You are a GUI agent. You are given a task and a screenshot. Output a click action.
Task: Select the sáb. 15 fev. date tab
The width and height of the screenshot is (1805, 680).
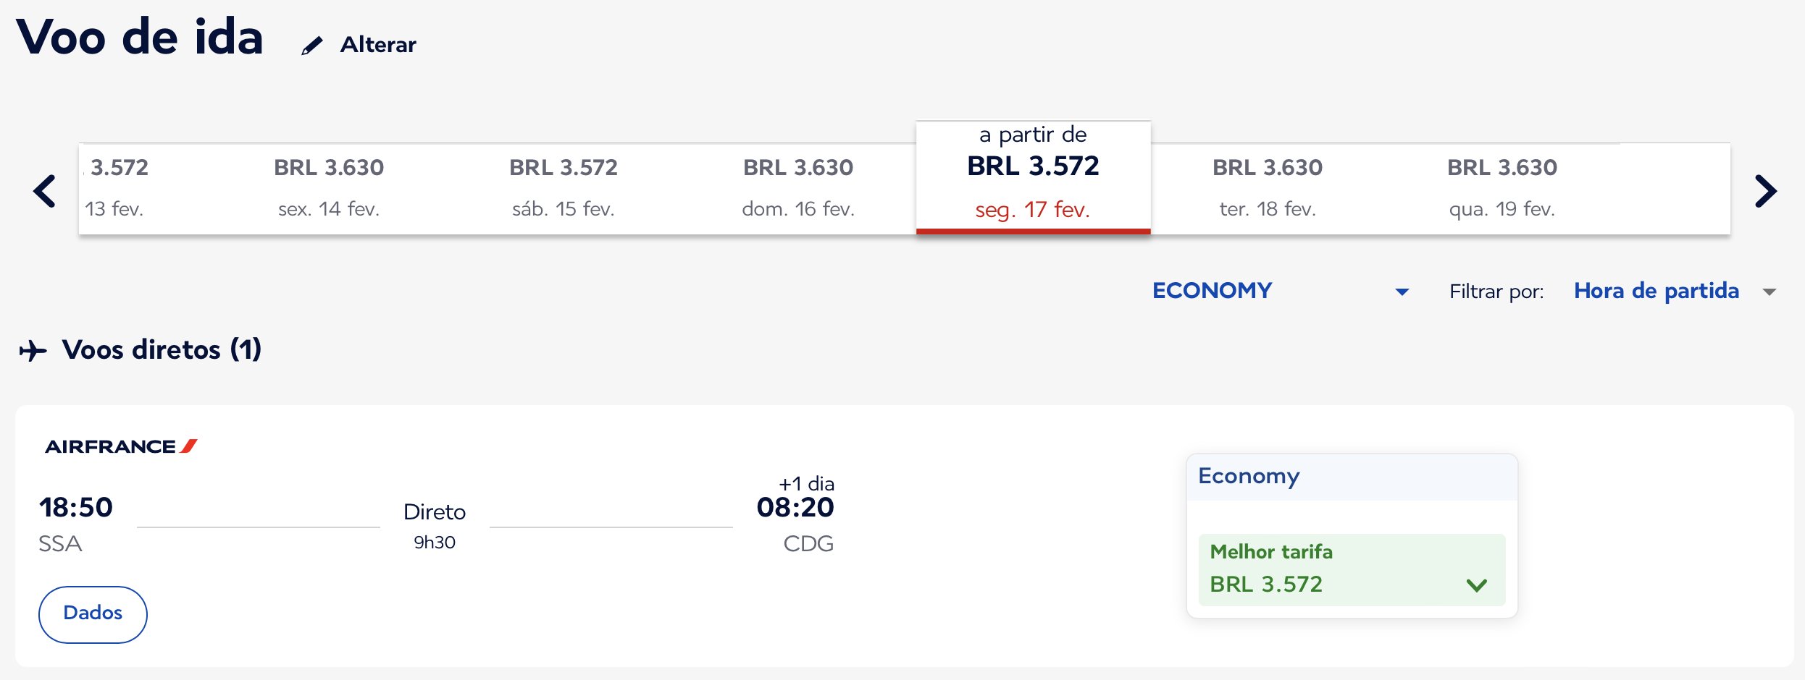[564, 189]
